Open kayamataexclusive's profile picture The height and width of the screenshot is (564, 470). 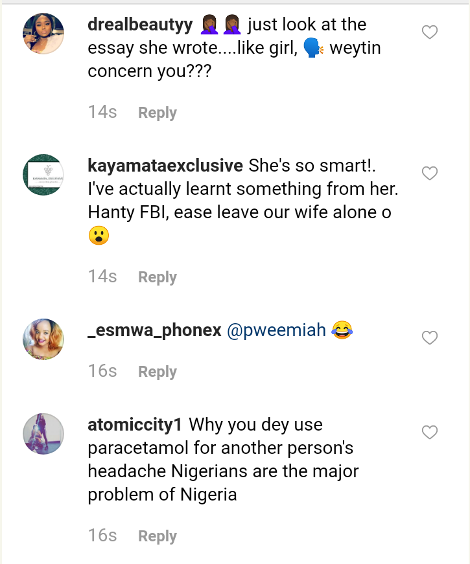(x=43, y=175)
